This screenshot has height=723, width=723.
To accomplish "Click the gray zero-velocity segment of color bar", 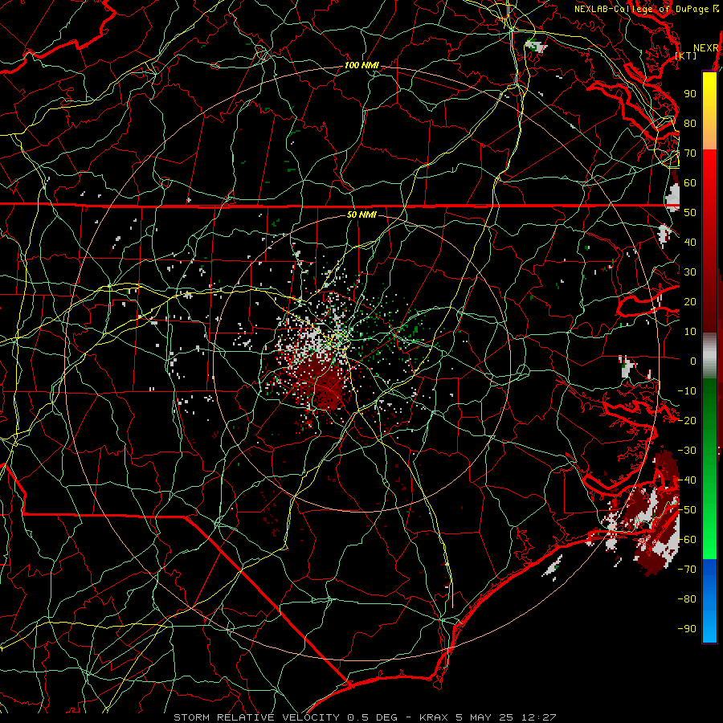I will pyautogui.click(x=709, y=356).
